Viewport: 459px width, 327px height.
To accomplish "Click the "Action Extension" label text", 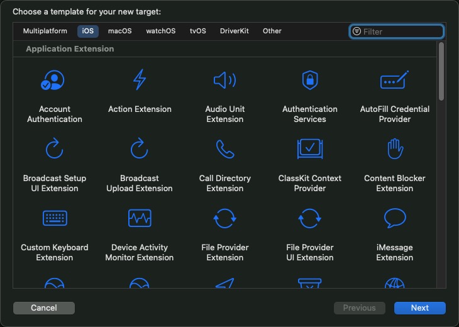I will coord(140,109).
